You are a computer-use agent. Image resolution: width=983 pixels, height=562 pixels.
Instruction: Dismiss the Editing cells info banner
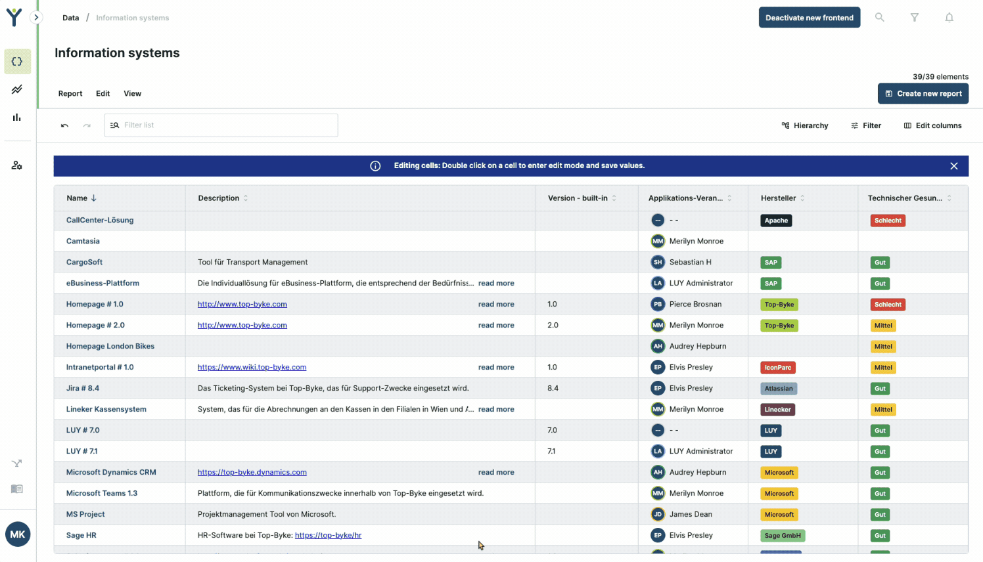tap(953, 166)
